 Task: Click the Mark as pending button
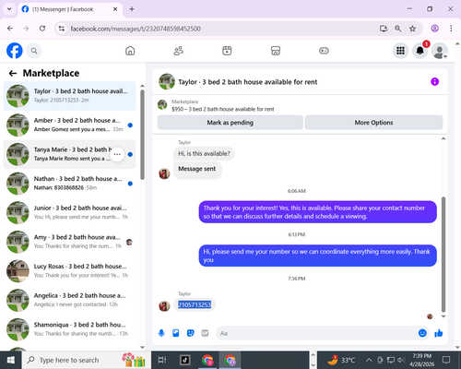coord(230,123)
